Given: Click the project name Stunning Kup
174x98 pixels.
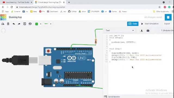Looking at the screenshot, I should [15, 17].
